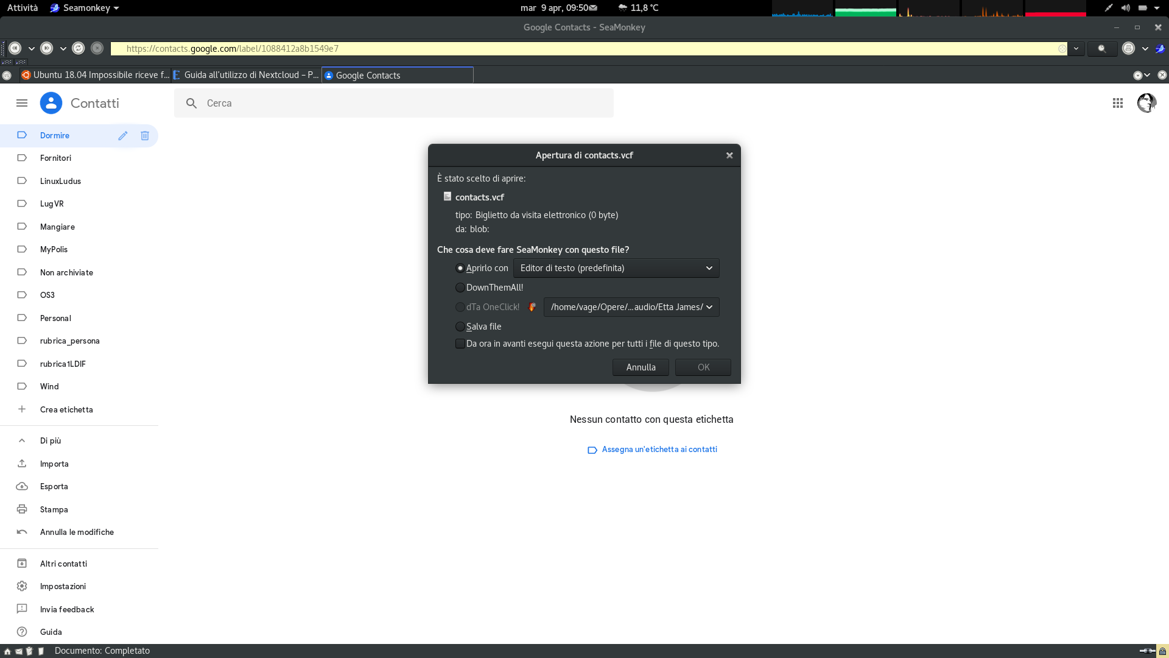Open the print options dropdown arrow
Viewport: 1169px width, 658px height.
pyautogui.click(x=1145, y=48)
